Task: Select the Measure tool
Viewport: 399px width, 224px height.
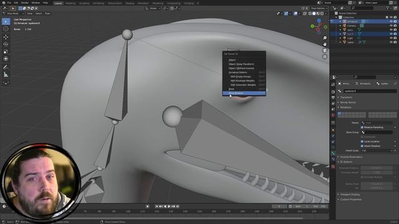Action: coord(6,75)
